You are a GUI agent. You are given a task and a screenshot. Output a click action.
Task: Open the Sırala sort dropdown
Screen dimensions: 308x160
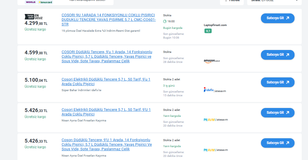[x=274, y=1]
